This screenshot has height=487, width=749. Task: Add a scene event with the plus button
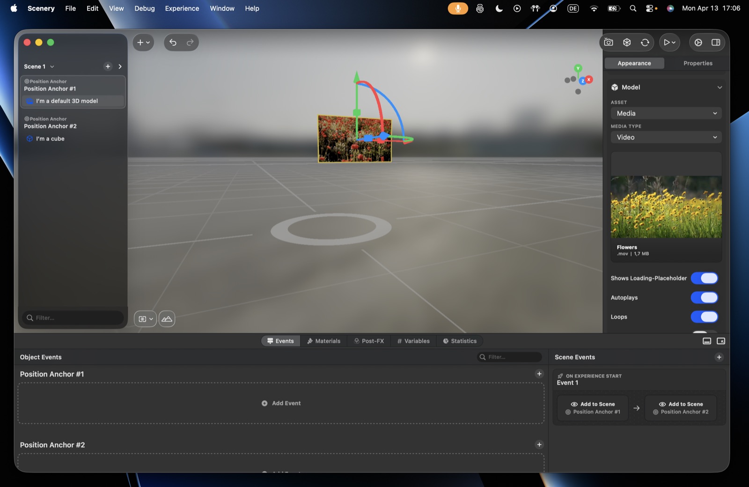coord(719,357)
